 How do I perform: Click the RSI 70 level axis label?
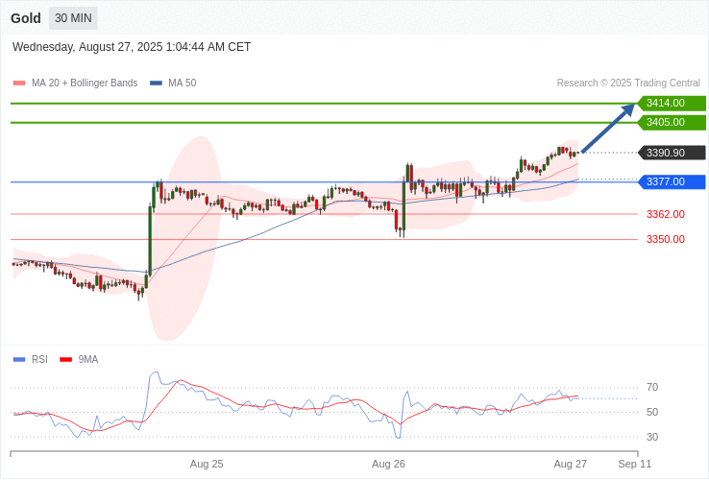pos(652,388)
